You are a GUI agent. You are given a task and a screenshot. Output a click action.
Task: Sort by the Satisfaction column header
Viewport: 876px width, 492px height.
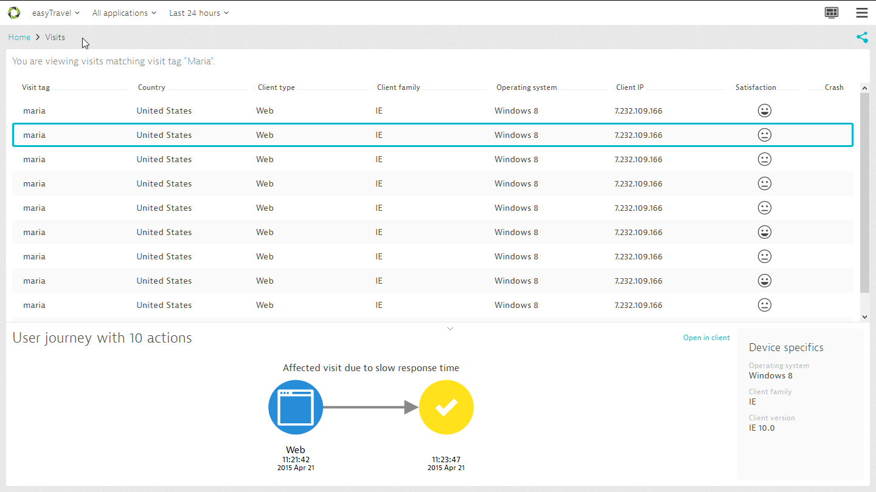[x=756, y=87]
